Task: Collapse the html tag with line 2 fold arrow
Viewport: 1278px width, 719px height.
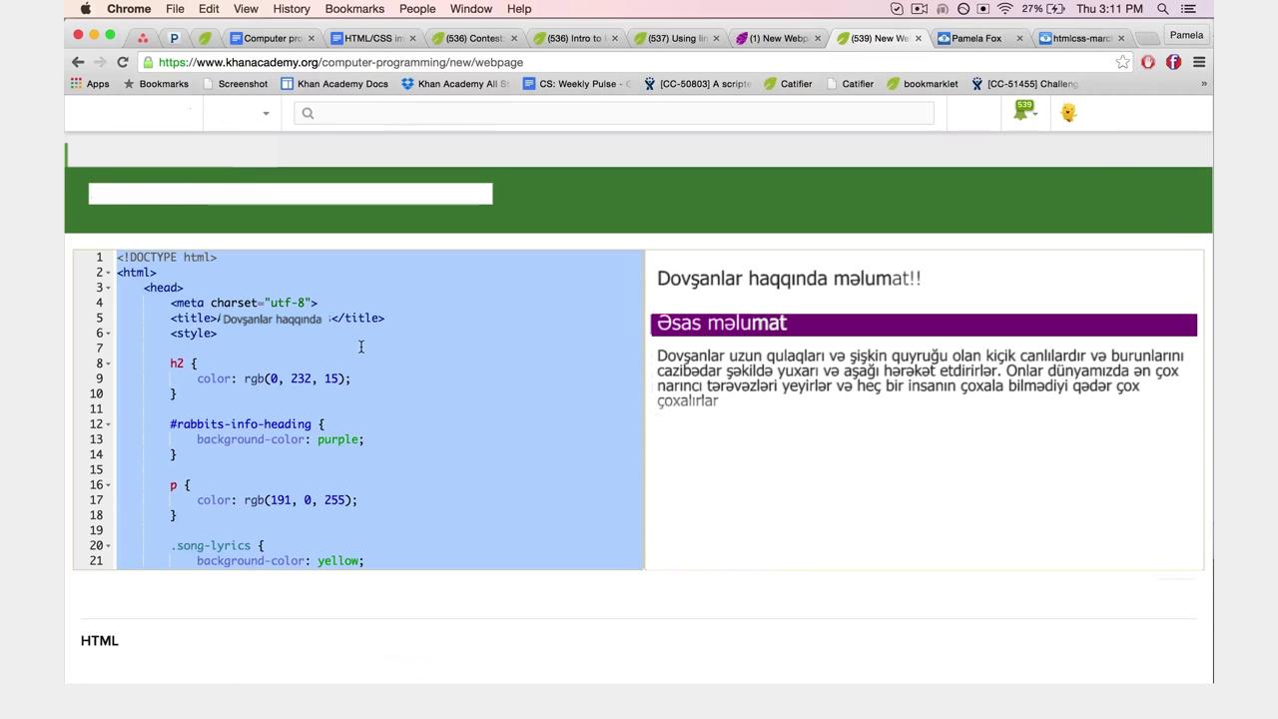Action: pyautogui.click(x=109, y=273)
